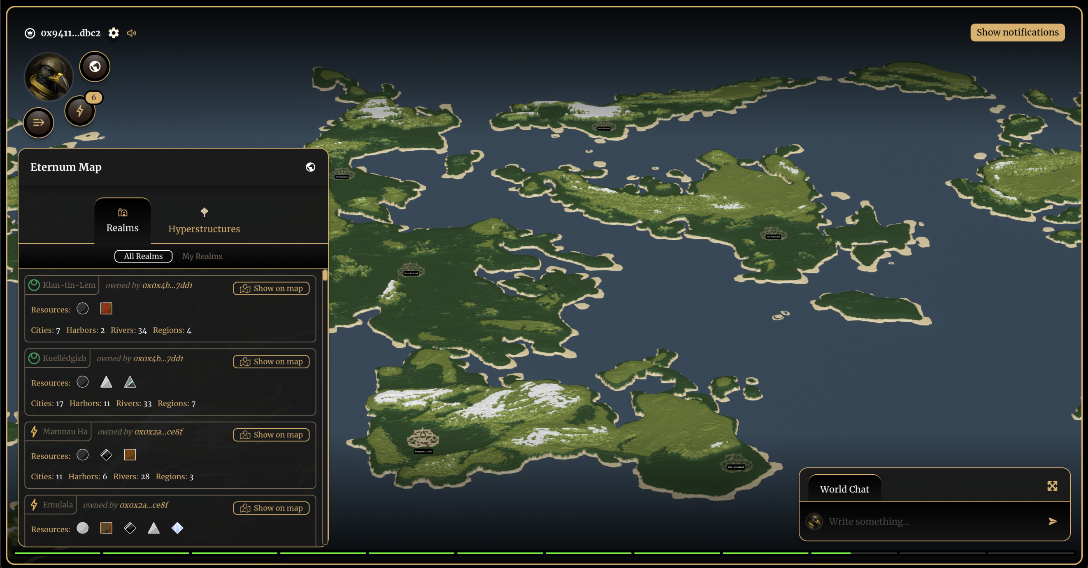Viewport: 1088px width, 568px height.
Task: Click the realms list scrollbar
Action: point(325,275)
